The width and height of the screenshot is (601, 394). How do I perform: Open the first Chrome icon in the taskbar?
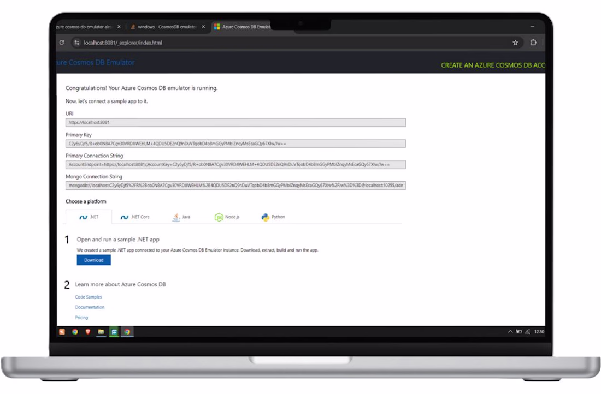[75, 332]
